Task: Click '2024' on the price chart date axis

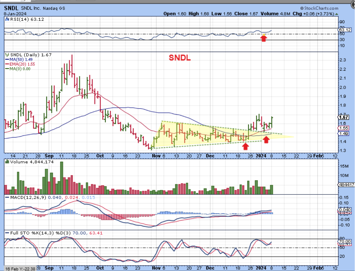Action: [x=261, y=156]
